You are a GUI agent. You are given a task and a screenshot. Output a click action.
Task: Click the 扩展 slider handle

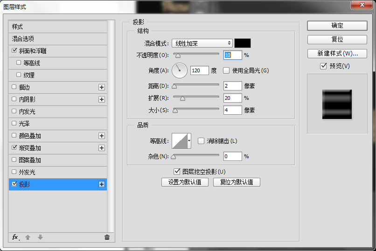pos(182,98)
